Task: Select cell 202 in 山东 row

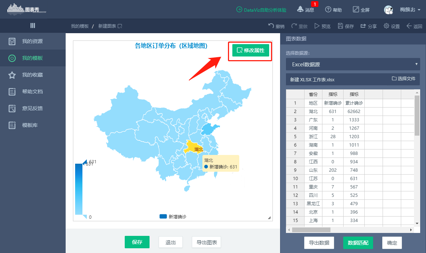Action: 333,170
